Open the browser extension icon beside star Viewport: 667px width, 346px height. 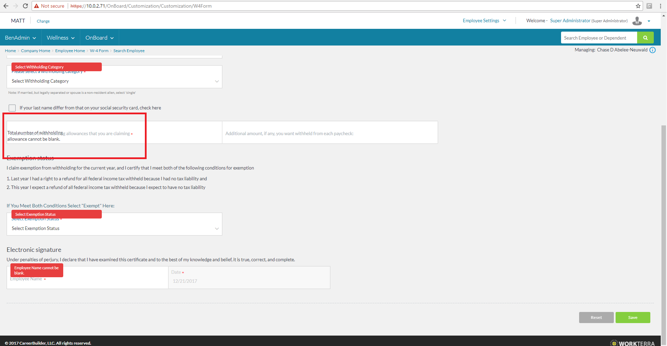[649, 6]
